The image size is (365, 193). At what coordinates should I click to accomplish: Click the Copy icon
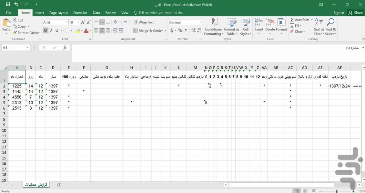tap(15, 26)
